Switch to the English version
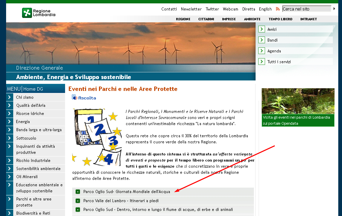 [x=265, y=9]
